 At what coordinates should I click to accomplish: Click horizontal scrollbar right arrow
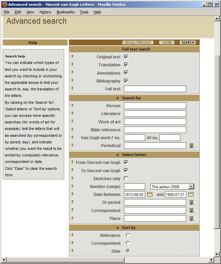coord(211,260)
